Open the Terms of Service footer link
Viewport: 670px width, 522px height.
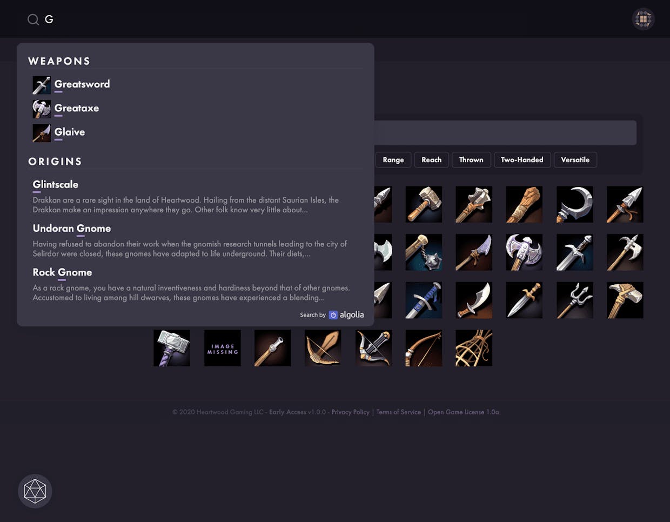(x=398, y=412)
